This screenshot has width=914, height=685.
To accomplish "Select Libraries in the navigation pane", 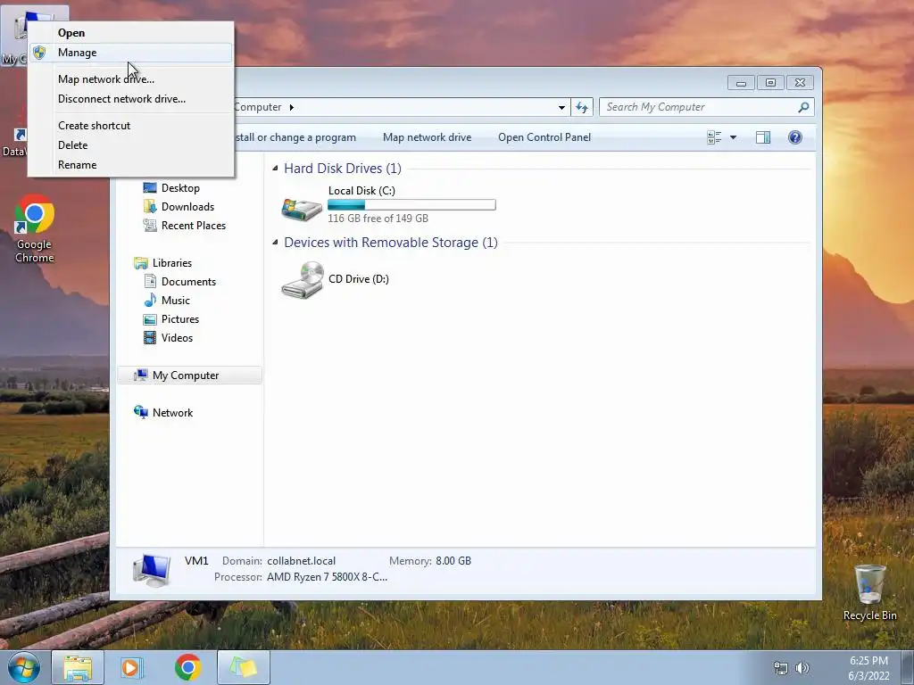I will (x=172, y=263).
